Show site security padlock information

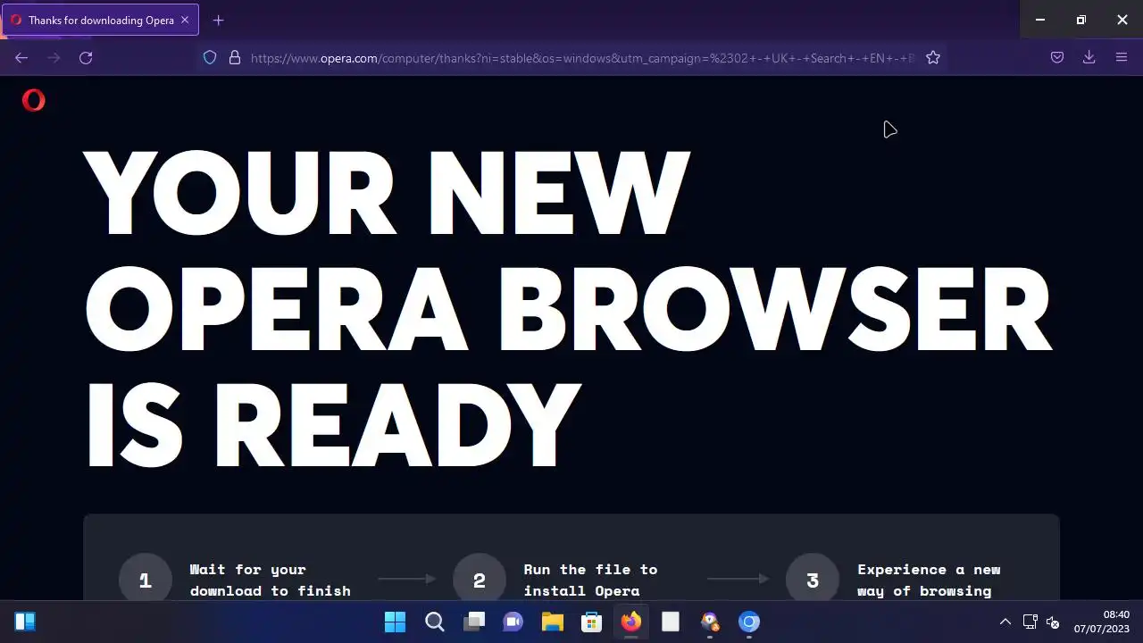pyautogui.click(x=235, y=57)
